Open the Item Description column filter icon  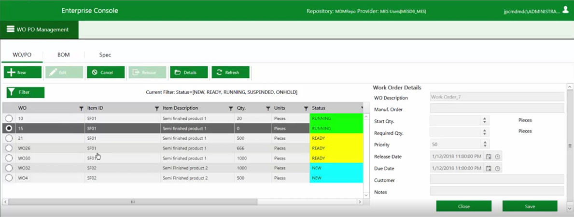pos(231,108)
